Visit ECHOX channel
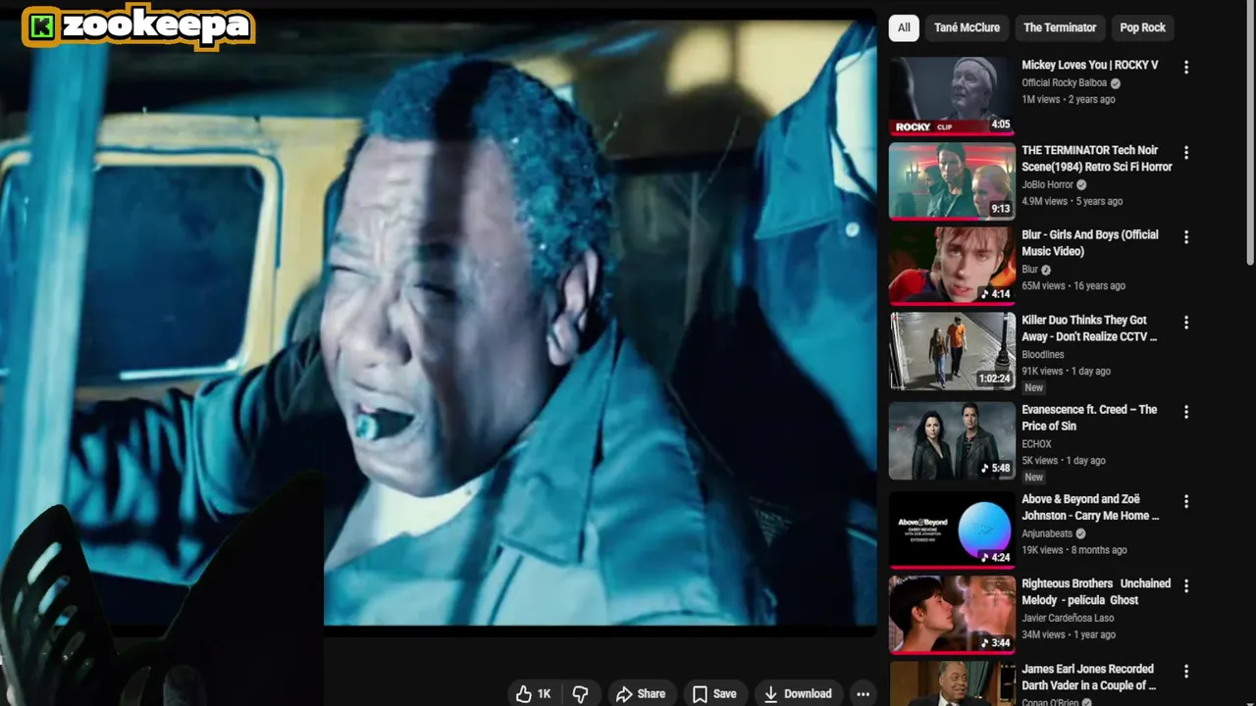This screenshot has height=706, width=1256. (1036, 443)
